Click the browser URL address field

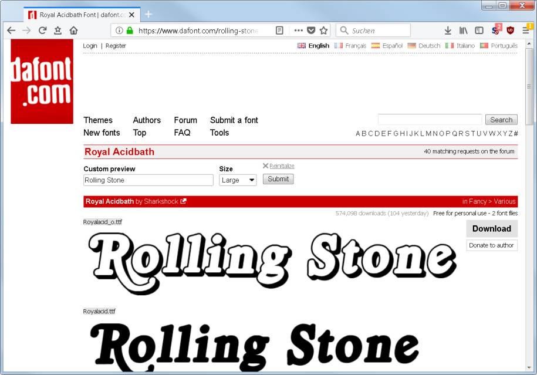(x=198, y=31)
